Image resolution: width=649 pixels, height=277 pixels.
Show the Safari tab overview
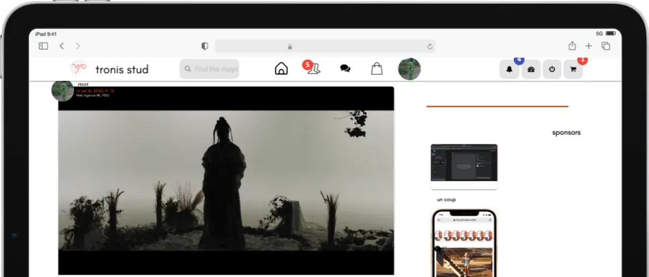606,46
